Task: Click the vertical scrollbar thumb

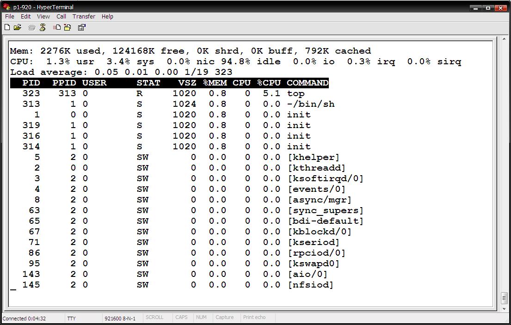Action: [x=504, y=298]
